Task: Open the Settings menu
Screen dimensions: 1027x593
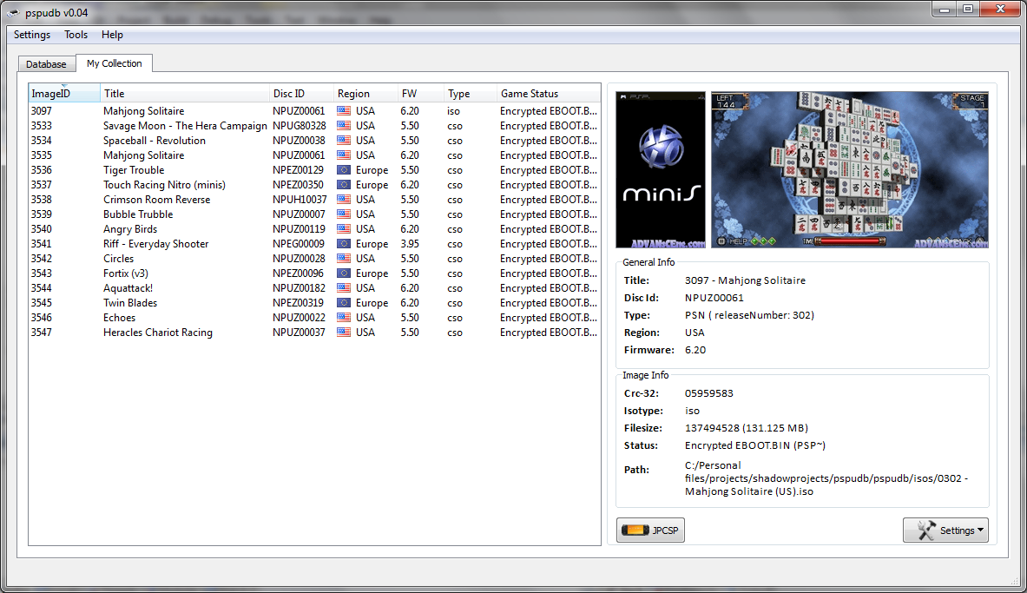Action: (x=32, y=35)
